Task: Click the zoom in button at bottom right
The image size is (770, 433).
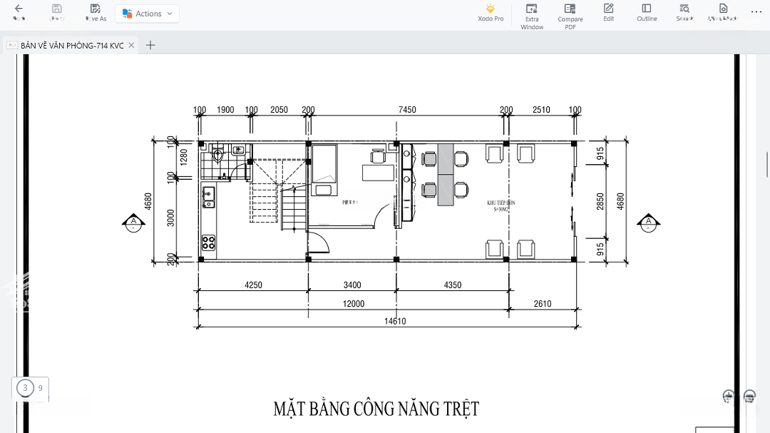Action: [728, 396]
